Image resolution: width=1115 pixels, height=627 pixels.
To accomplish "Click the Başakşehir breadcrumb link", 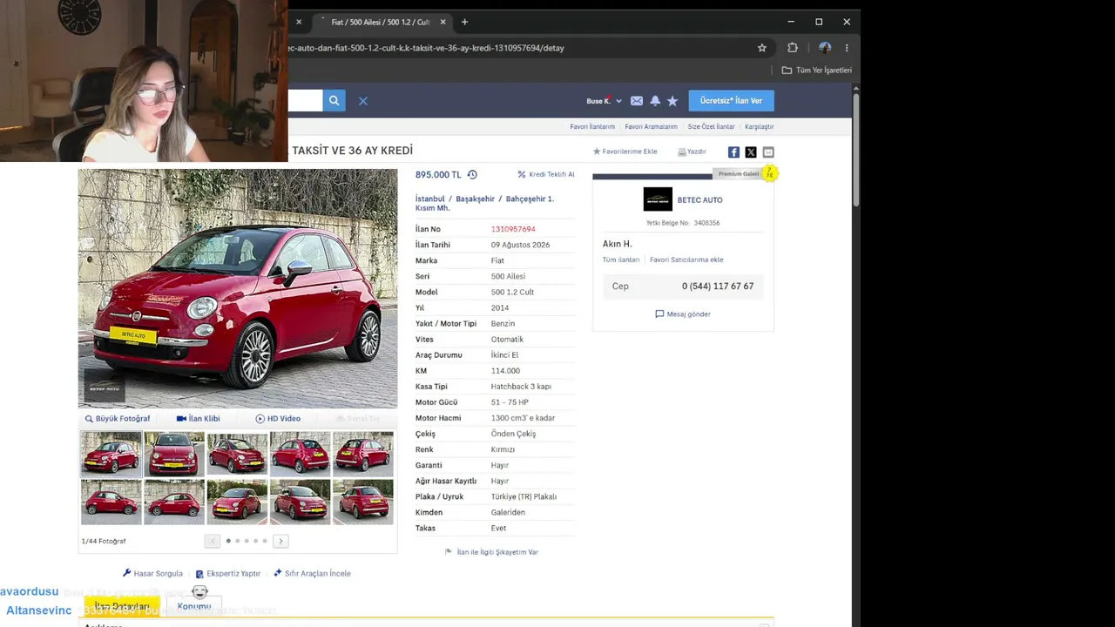I will pyautogui.click(x=476, y=199).
